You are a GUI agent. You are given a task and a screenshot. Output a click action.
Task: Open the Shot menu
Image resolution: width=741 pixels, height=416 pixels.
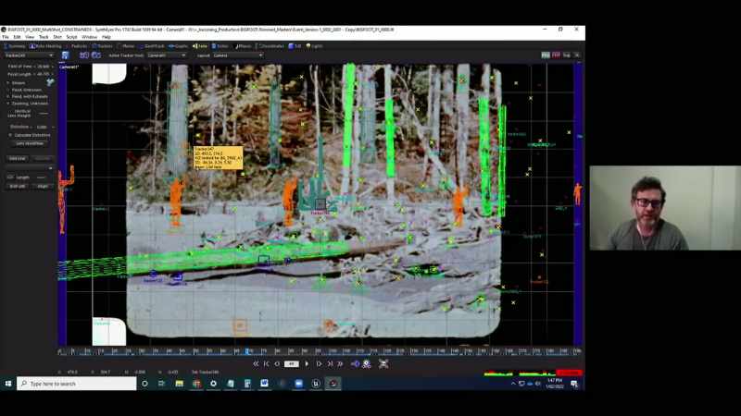pyautogui.click(x=57, y=37)
